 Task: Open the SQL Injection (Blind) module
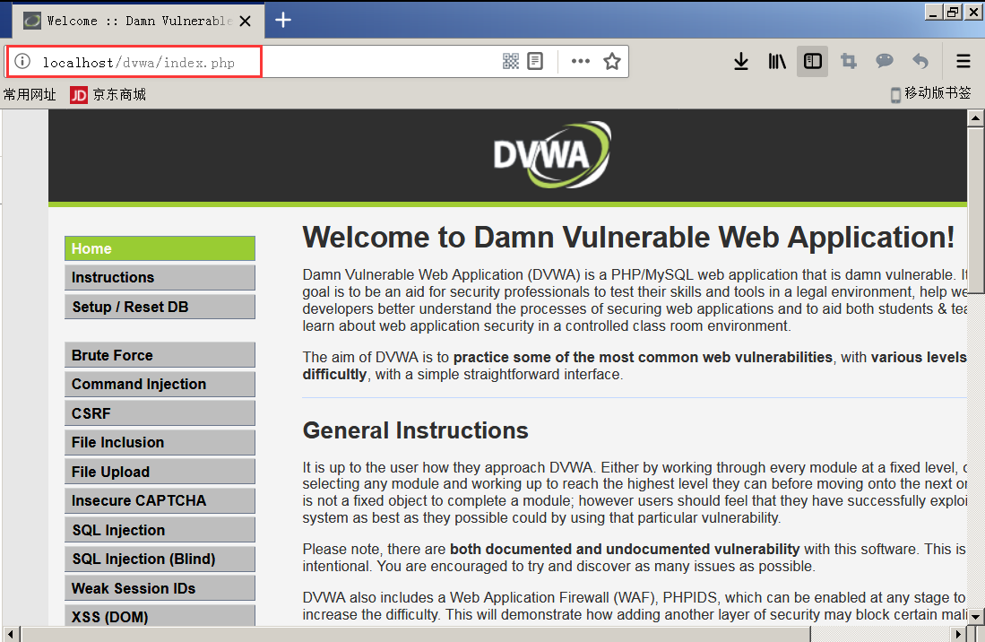click(160, 560)
